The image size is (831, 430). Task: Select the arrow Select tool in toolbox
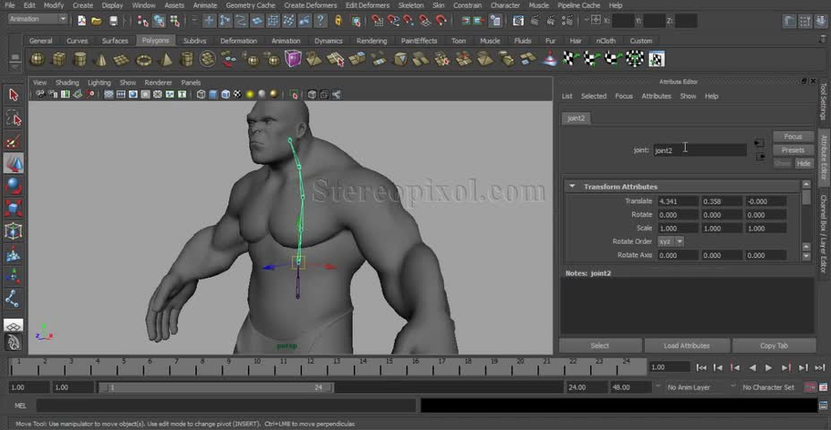pyautogui.click(x=13, y=95)
